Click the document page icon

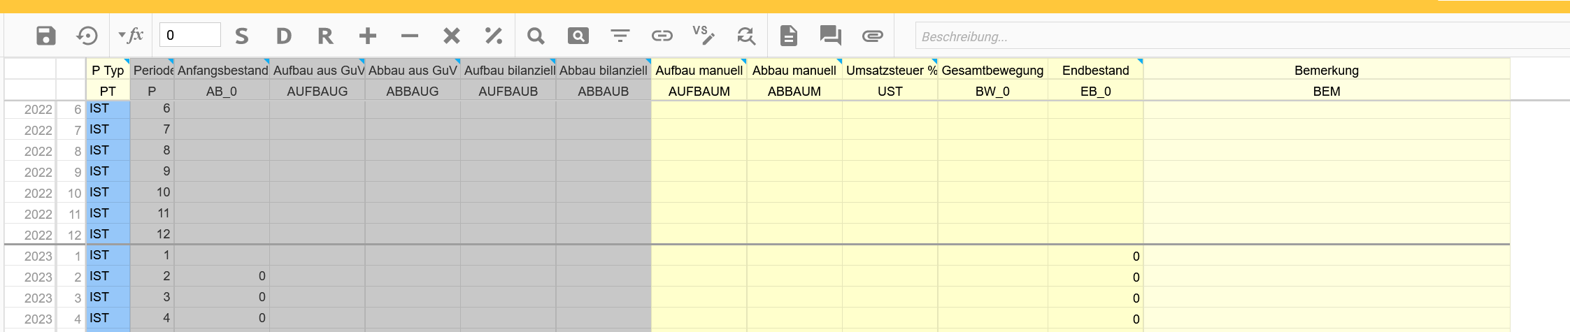[789, 36]
